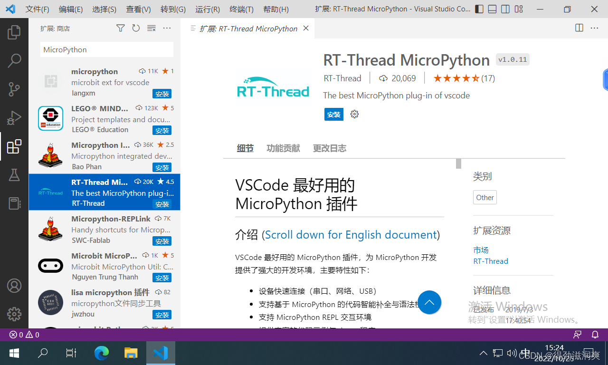Open the 运行(R) menu
This screenshot has height=365, width=608.
208,9
